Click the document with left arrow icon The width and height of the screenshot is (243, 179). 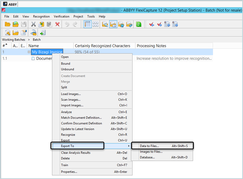pos(167,24)
